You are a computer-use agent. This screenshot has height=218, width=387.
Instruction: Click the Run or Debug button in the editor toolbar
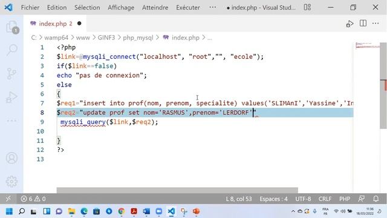(350, 24)
